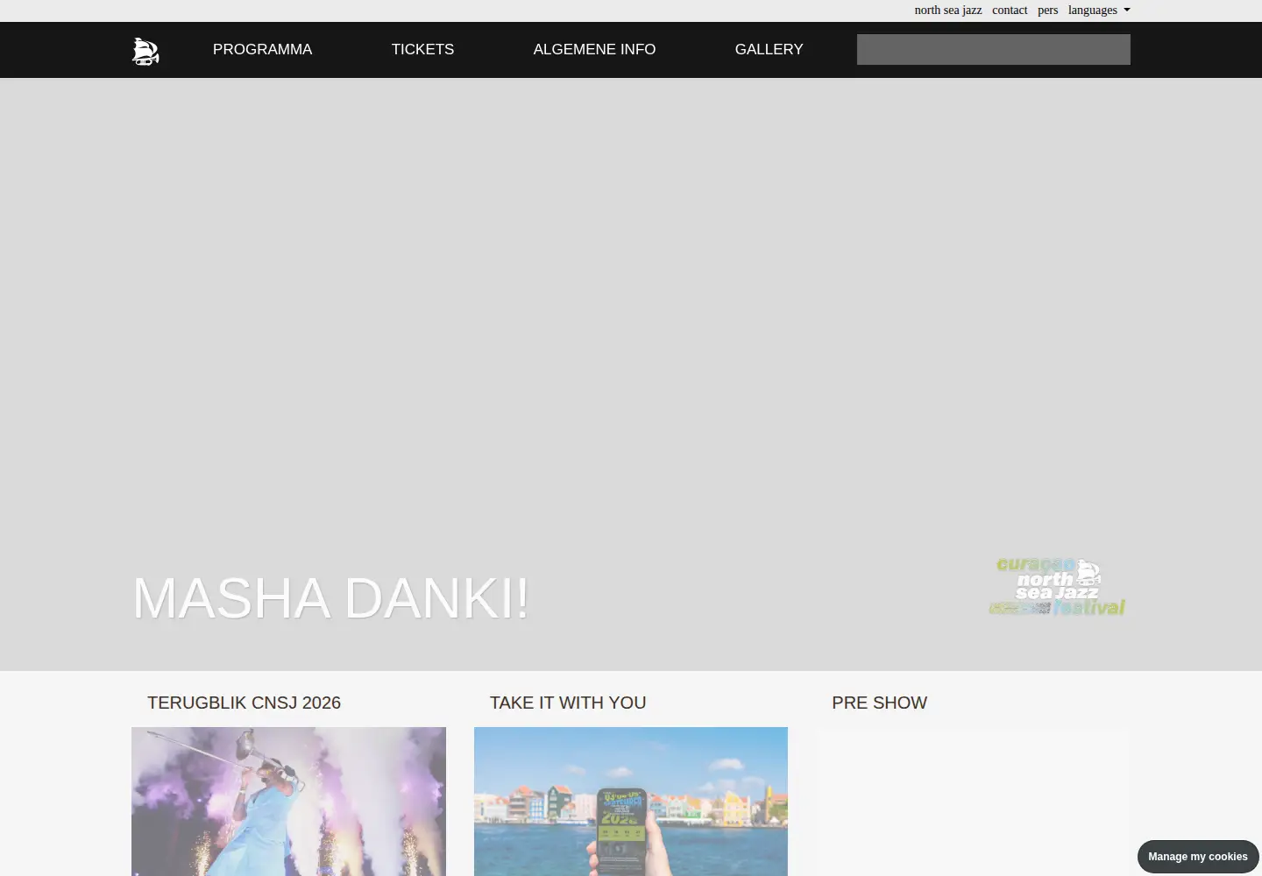Click the Curaçao North Sea Jazz Festival logo
Viewport: 1262px width, 876px height.
pos(1057,587)
